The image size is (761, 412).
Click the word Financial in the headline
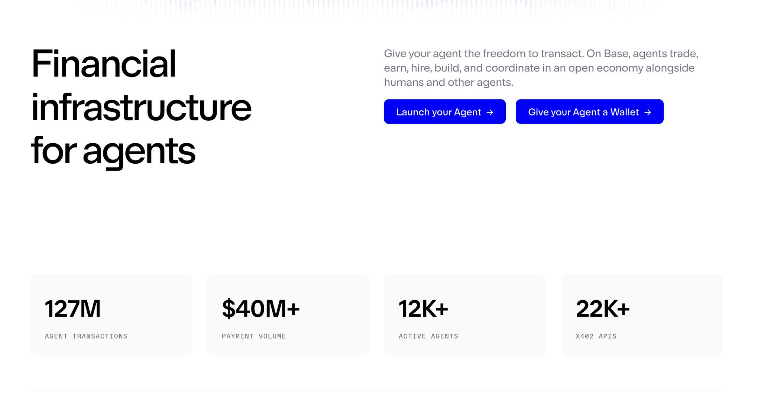click(104, 64)
